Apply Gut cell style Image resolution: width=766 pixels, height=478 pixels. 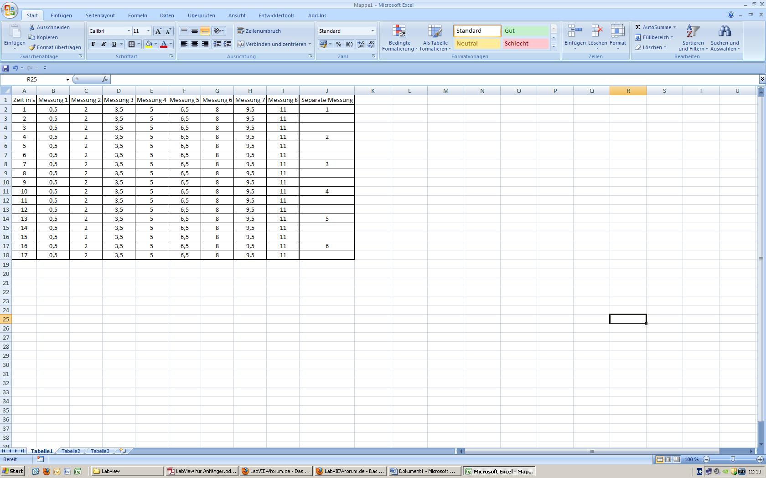[525, 31]
